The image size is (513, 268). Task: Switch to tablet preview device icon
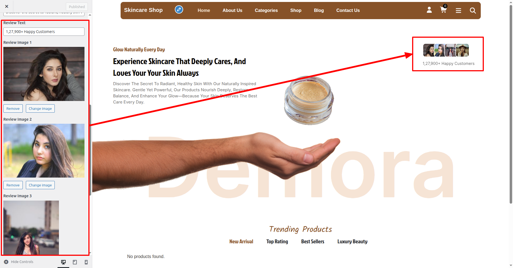[75, 262]
